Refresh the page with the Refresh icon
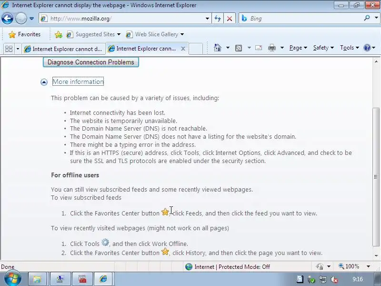This screenshot has height=286, width=381. 218,19
